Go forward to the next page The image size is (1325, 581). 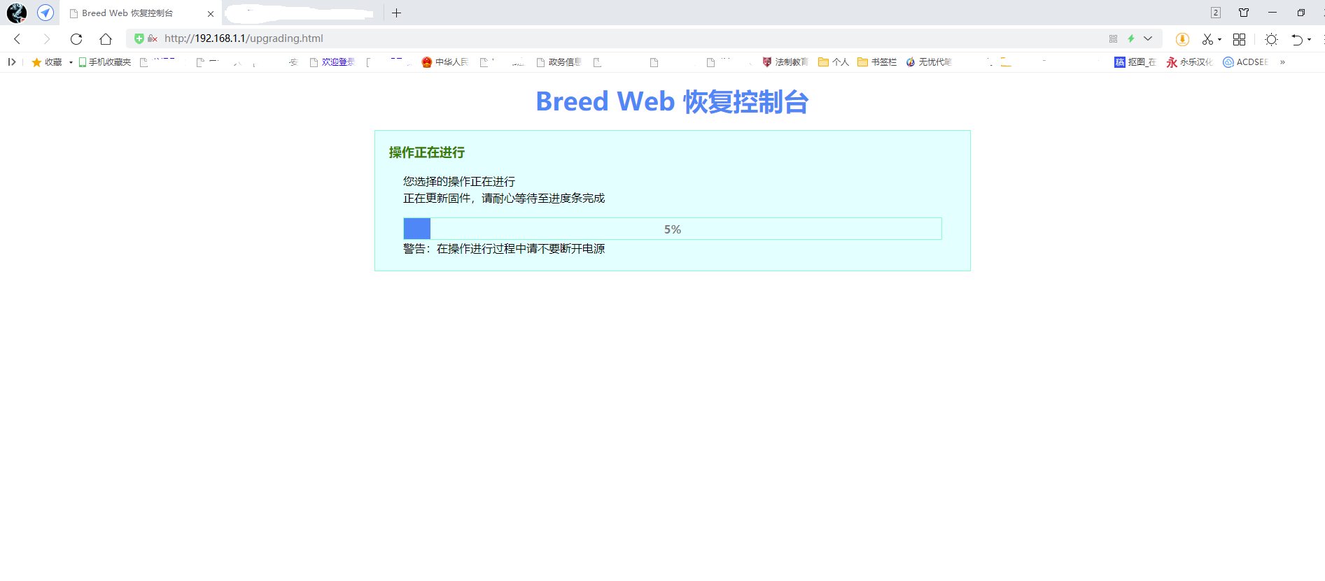pyautogui.click(x=46, y=39)
